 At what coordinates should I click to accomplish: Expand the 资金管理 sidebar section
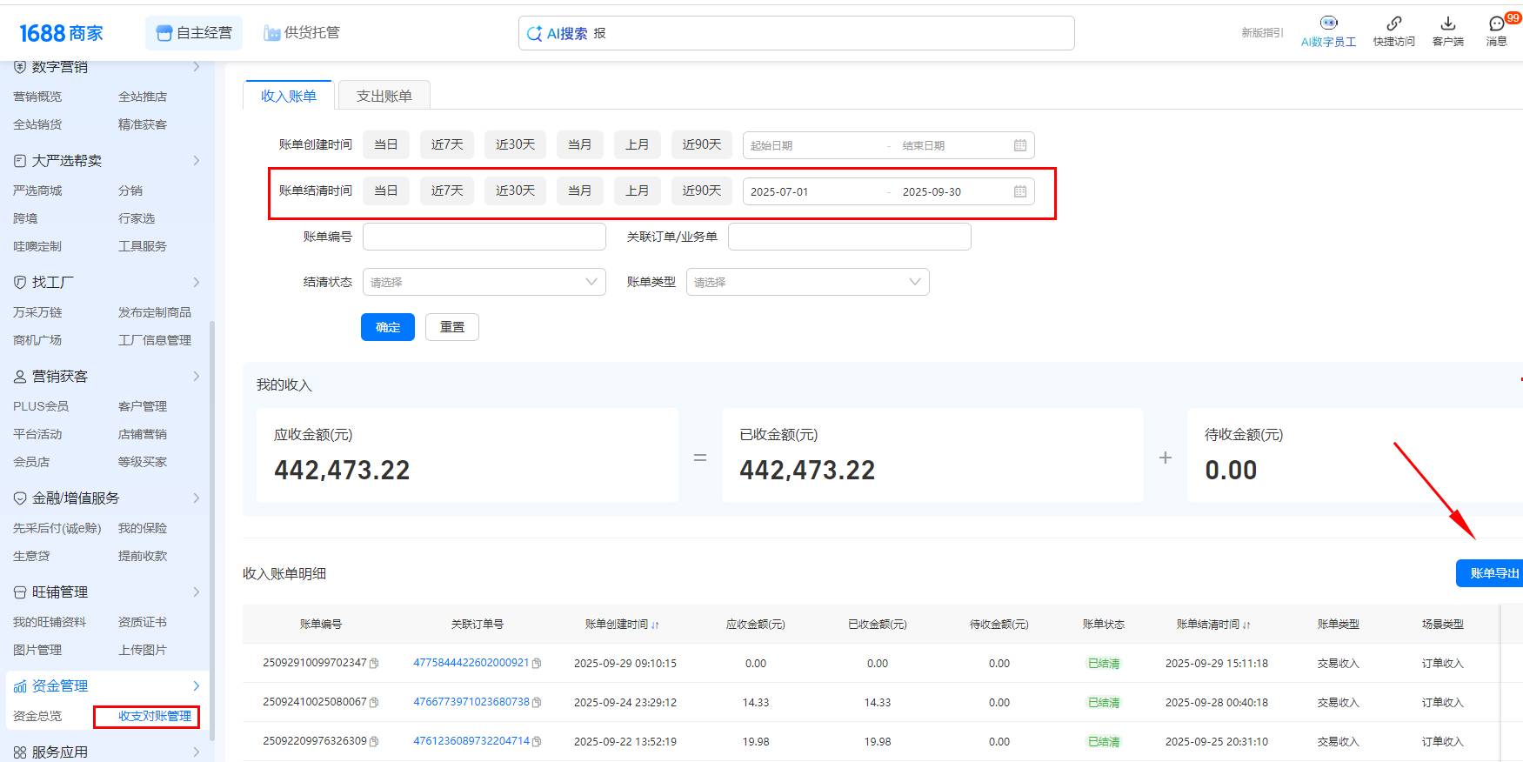[196, 686]
